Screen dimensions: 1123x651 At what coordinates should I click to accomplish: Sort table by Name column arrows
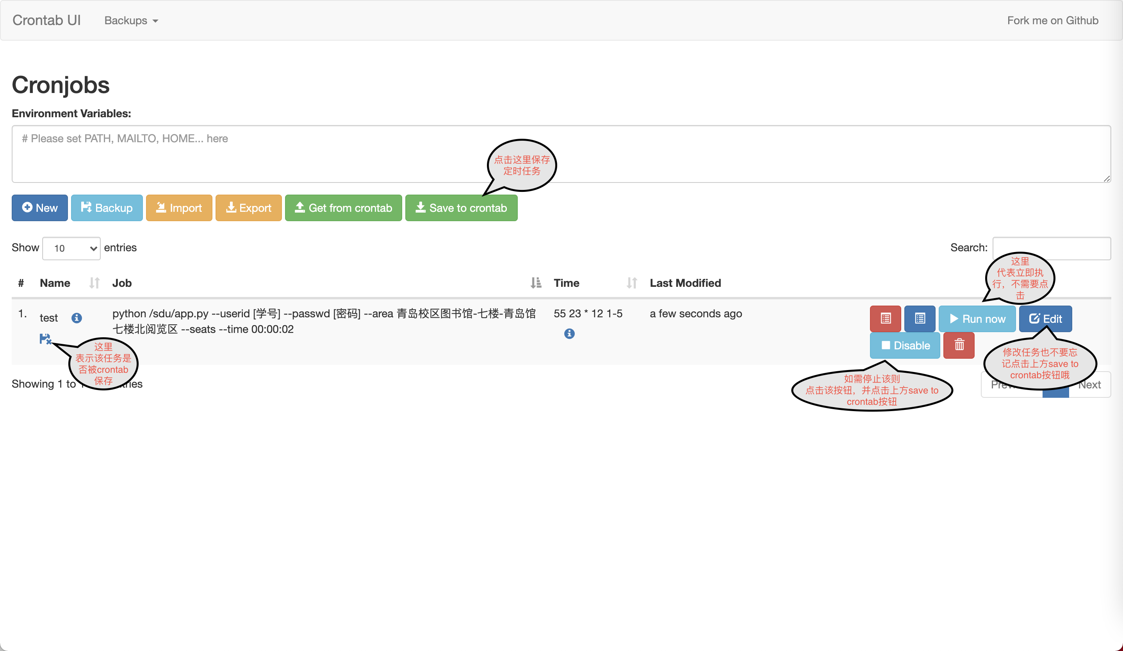[x=94, y=283]
